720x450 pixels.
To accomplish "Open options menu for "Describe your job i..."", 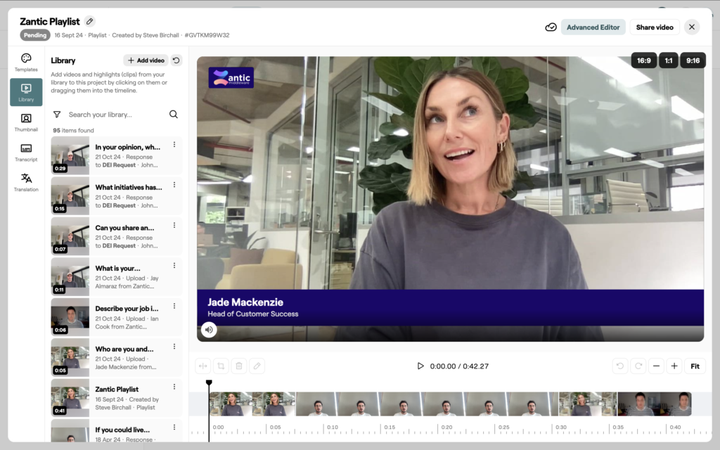I will click(x=174, y=307).
